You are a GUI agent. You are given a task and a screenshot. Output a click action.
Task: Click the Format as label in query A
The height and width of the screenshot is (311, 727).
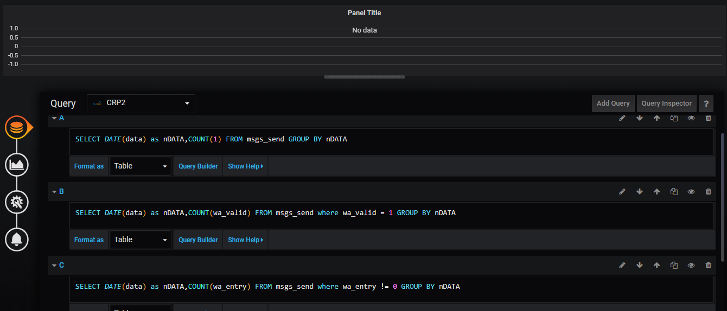[x=89, y=166]
